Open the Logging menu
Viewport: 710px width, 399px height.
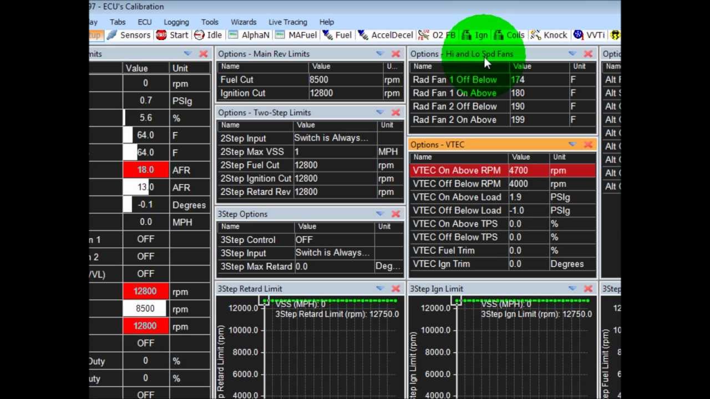click(176, 22)
